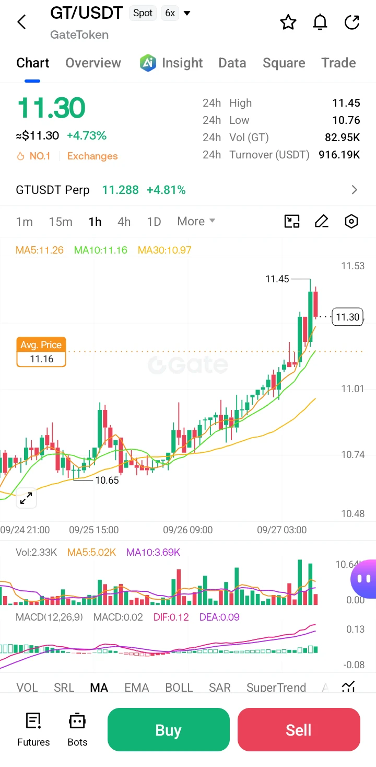Open the indicator settings chart icon
Viewport: 376px width, 767px height.
click(348, 687)
